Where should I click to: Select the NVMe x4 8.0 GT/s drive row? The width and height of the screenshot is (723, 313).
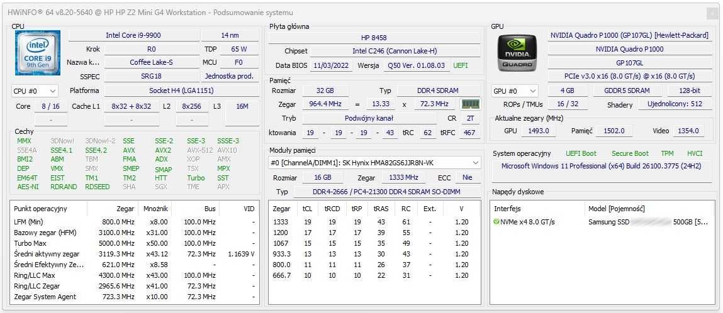[602, 222]
